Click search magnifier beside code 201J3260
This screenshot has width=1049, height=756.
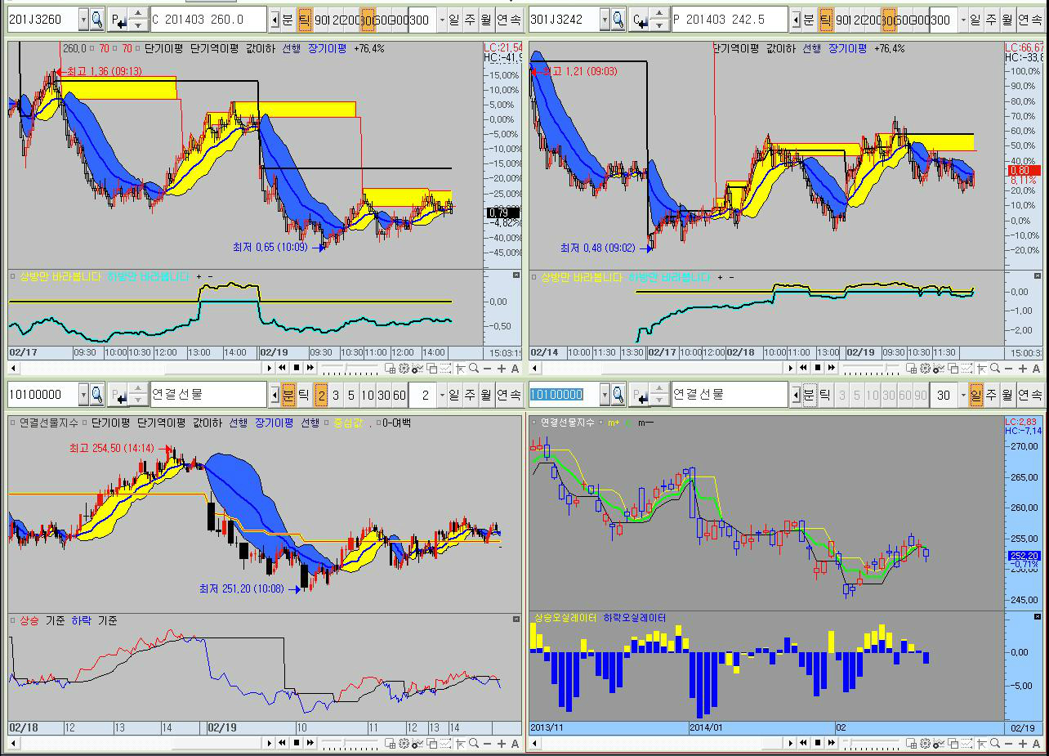(96, 20)
